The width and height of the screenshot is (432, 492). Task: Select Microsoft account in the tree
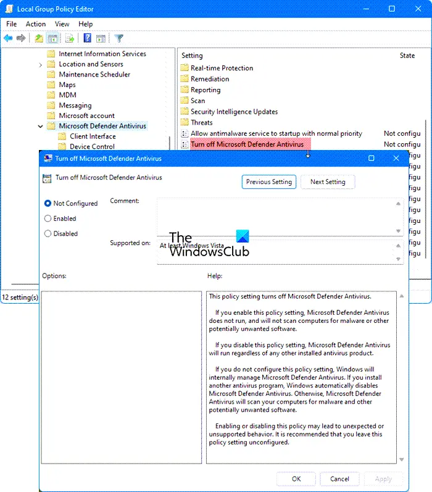click(86, 115)
